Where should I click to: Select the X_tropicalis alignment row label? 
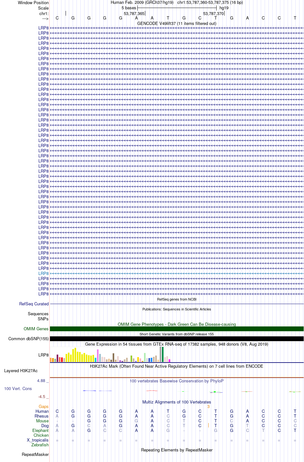click(x=38, y=440)
